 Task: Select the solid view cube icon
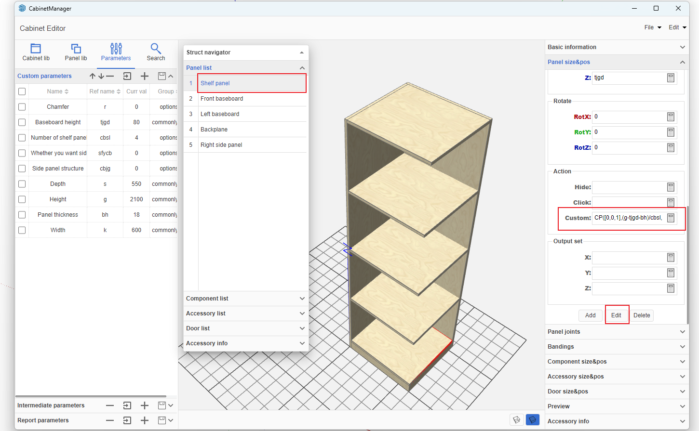coord(532,419)
